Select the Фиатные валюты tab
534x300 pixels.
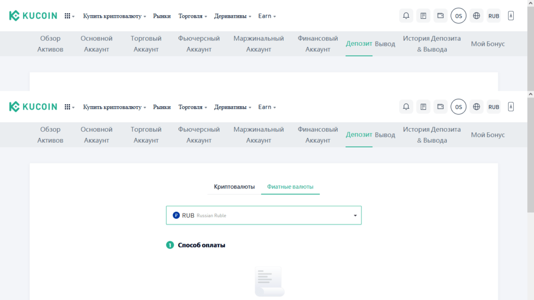point(290,186)
